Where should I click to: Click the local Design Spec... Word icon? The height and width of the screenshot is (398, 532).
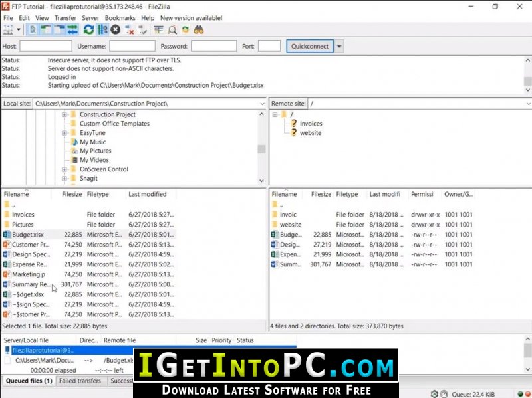7,254
